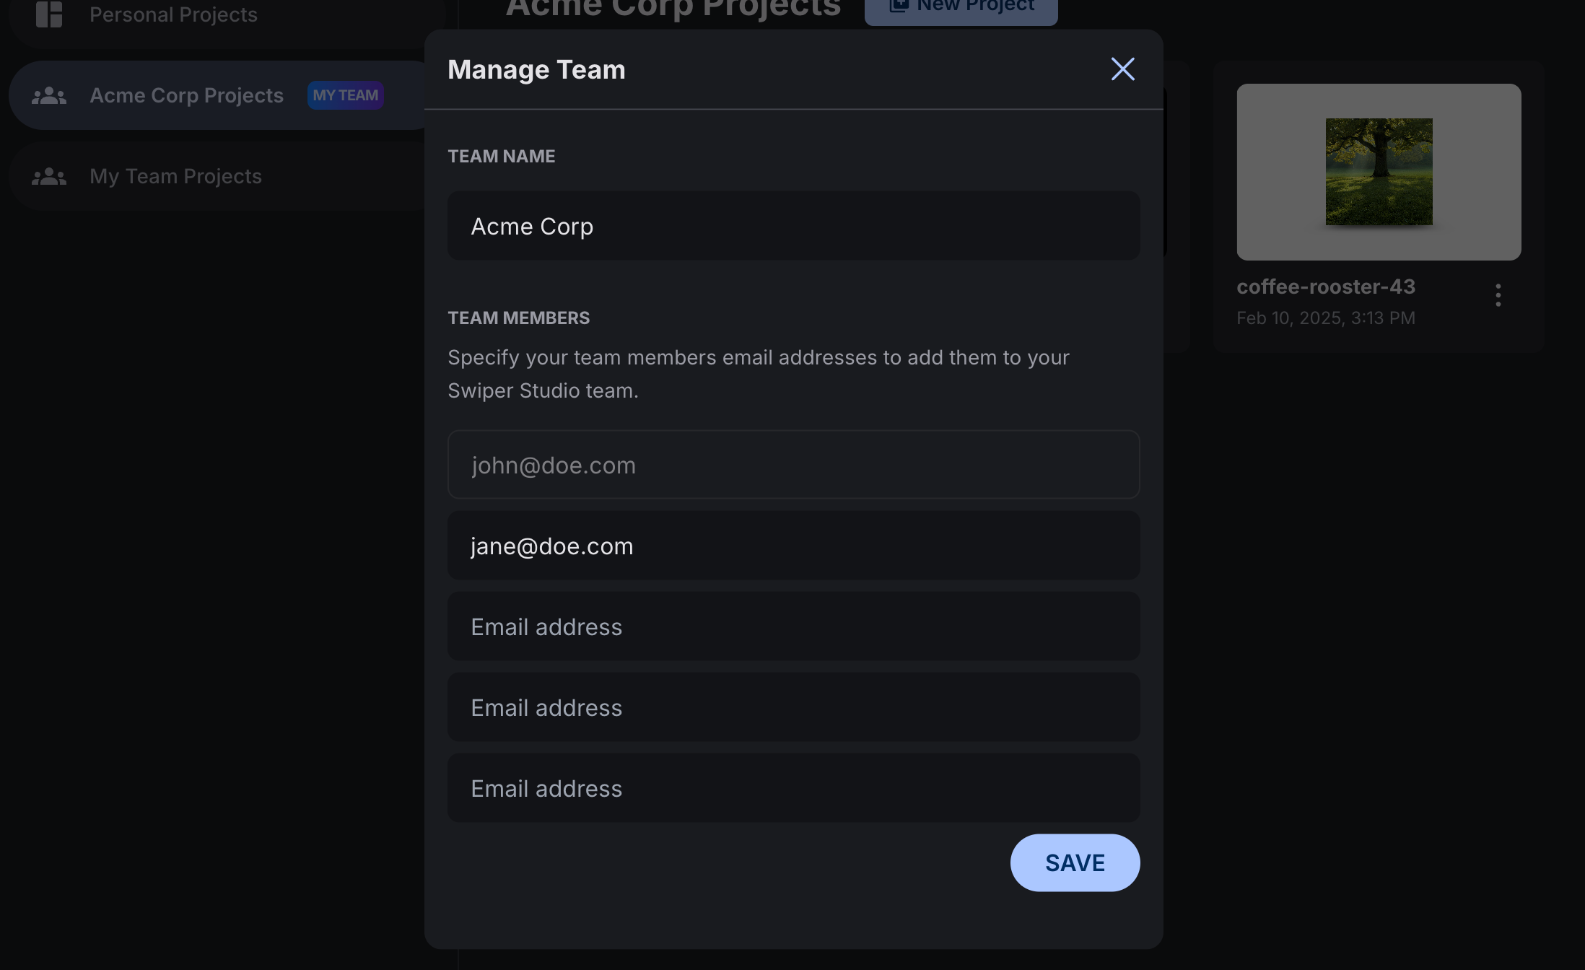The image size is (1585, 970).
Task: Click the Manage Team dialog title
Action: pos(536,70)
